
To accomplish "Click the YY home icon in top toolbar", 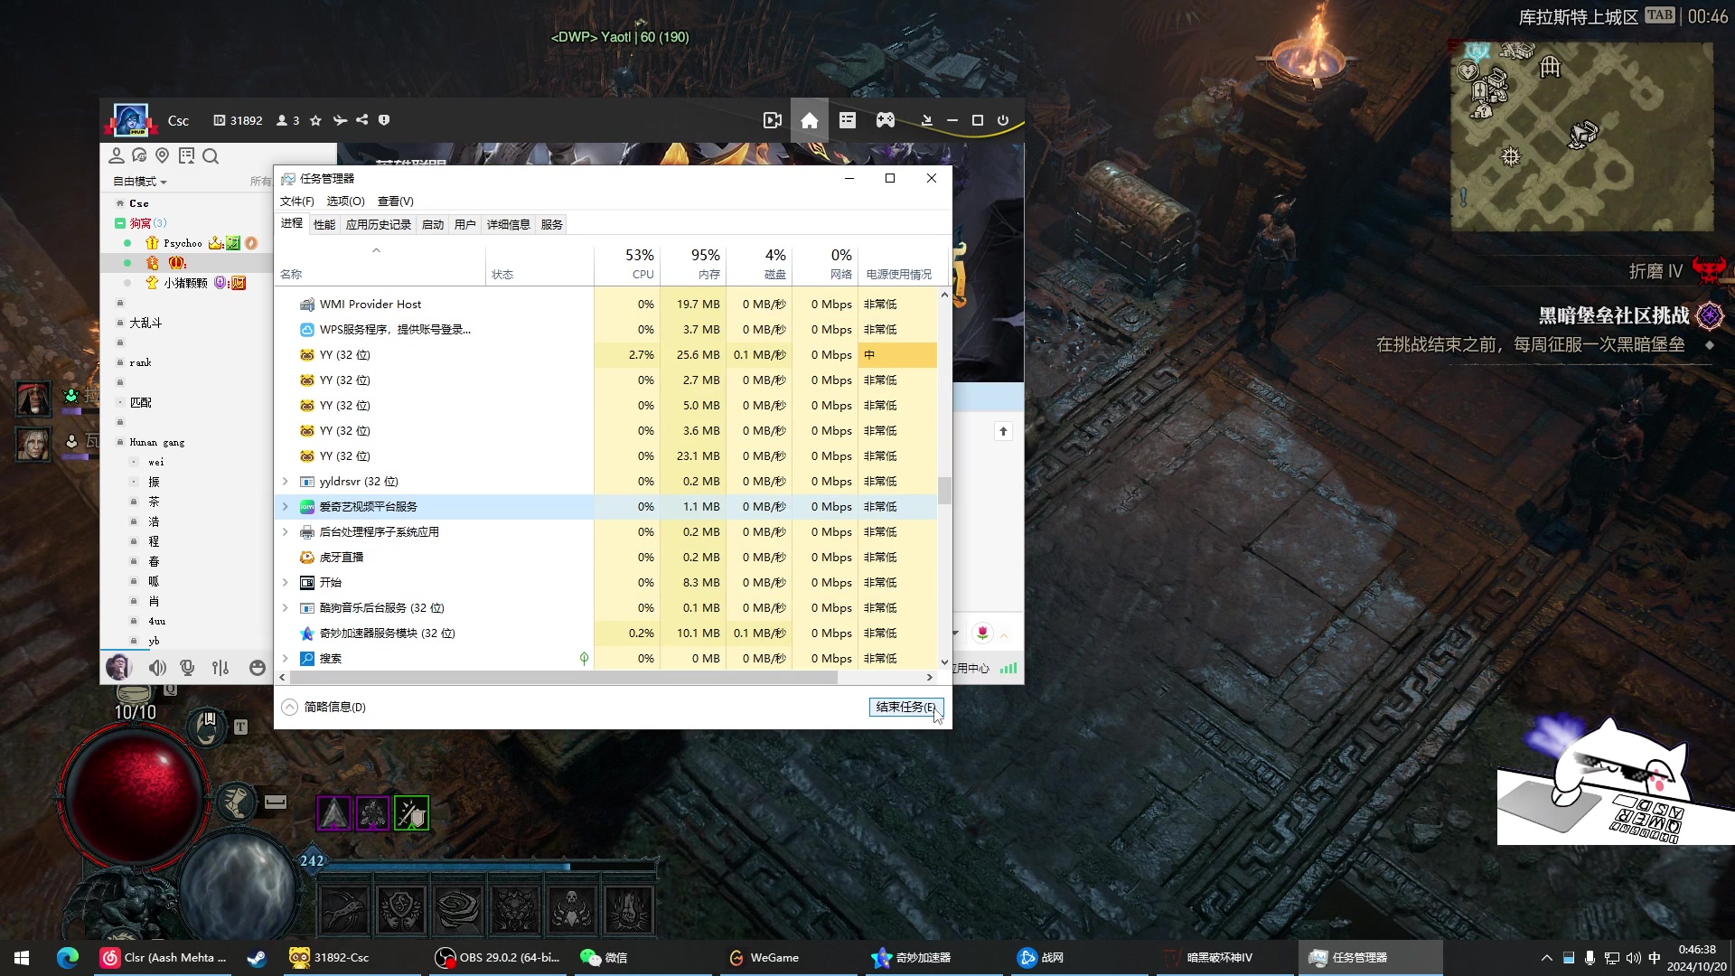I will tap(809, 120).
